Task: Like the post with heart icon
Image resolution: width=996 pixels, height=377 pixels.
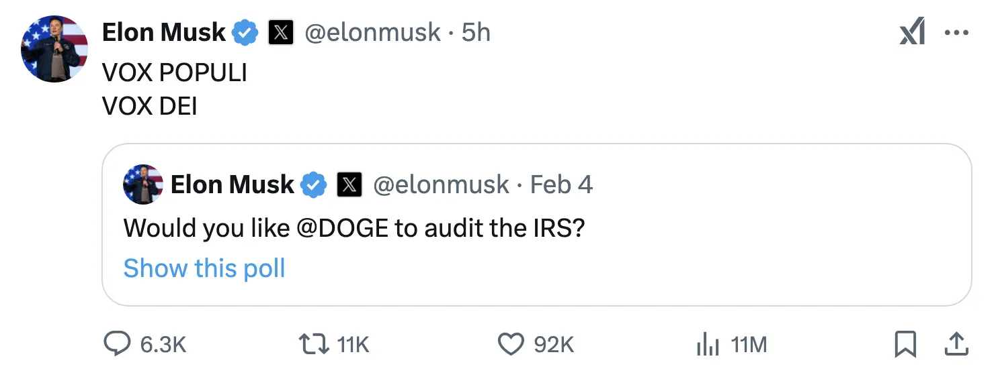Action: [510, 345]
